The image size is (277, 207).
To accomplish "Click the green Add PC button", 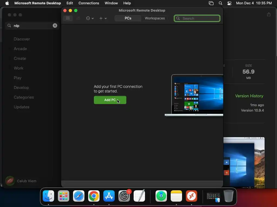I will tap(110, 100).
